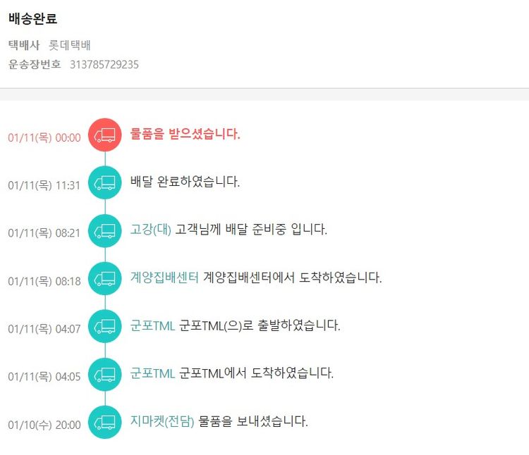
Task: Click the truck icon at 01/11(목) 04:05
Action: pyautogui.click(x=105, y=374)
